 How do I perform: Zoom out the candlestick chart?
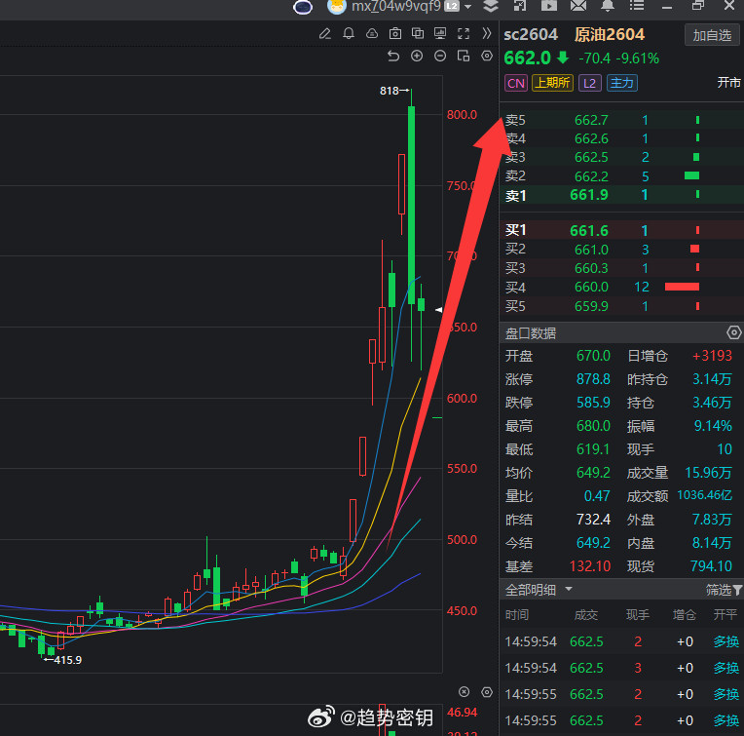440,57
